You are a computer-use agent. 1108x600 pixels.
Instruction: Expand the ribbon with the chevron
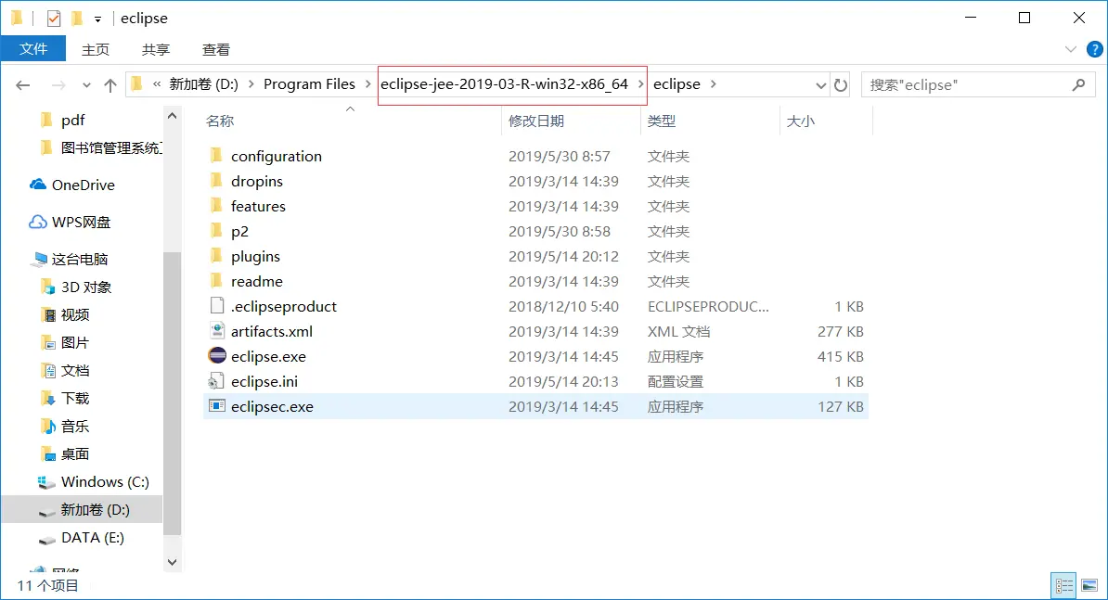click(1071, 49)
